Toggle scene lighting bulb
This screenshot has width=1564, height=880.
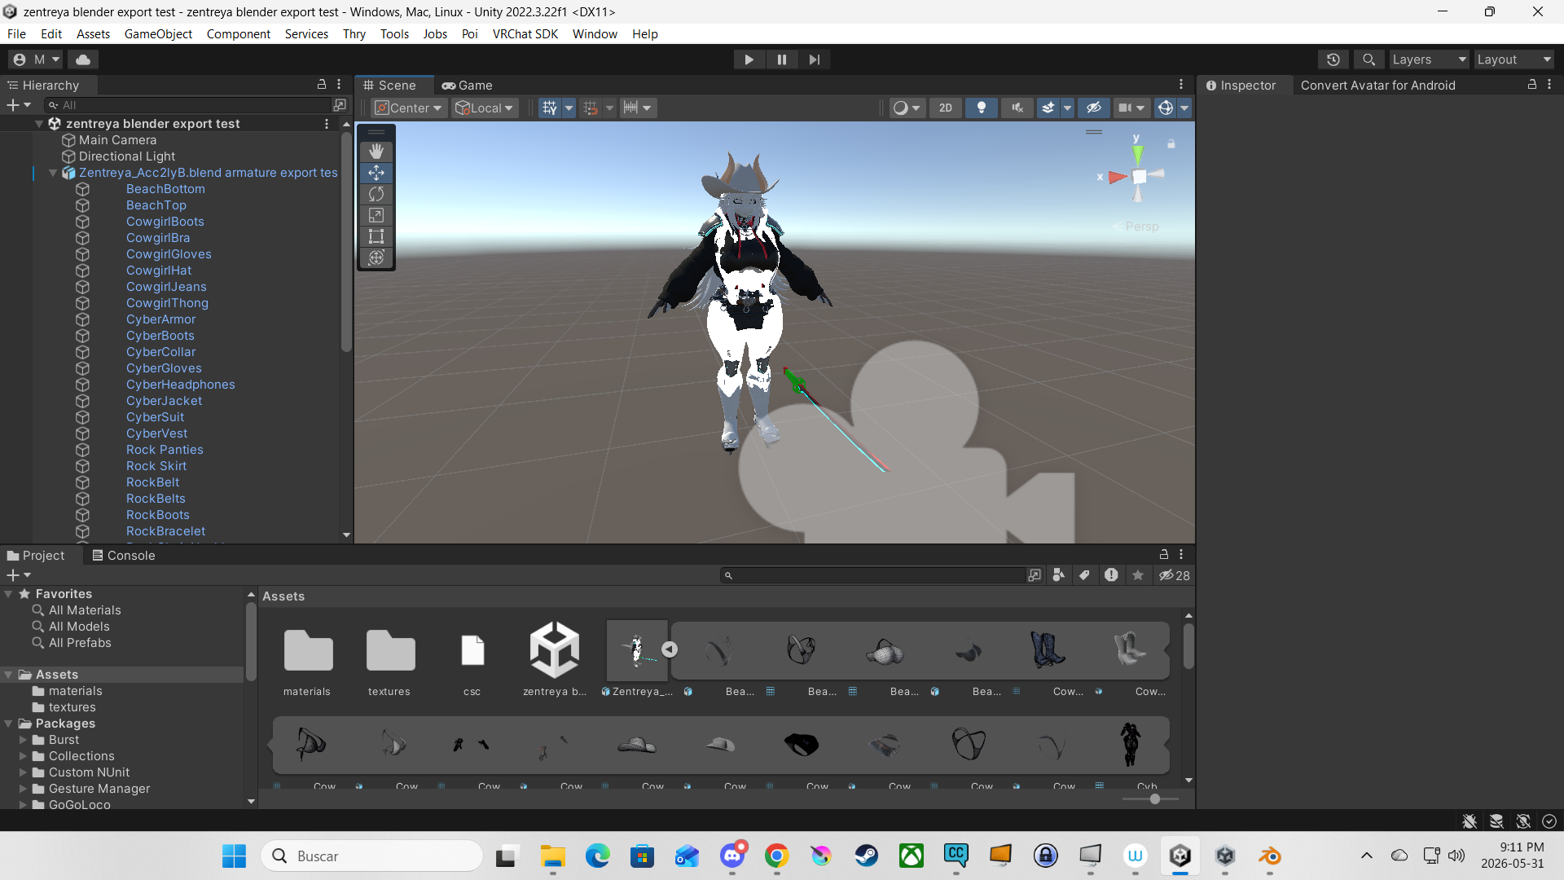pos(982,108)
